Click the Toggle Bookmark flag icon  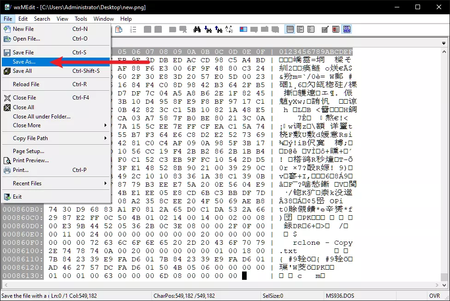[x=243, y=29]
